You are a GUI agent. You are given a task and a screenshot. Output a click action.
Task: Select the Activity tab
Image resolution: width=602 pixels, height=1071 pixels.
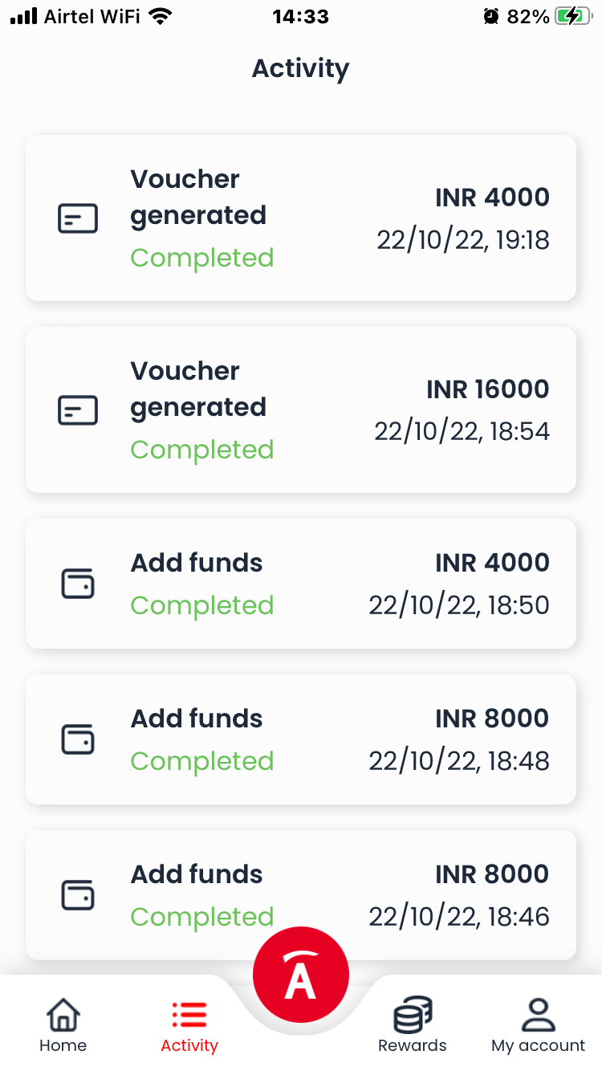(x=189, y=1025)
